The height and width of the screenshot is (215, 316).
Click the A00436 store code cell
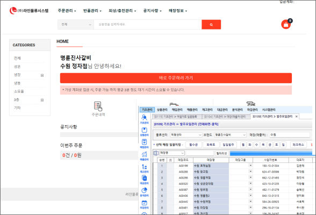tap(183, 196)
